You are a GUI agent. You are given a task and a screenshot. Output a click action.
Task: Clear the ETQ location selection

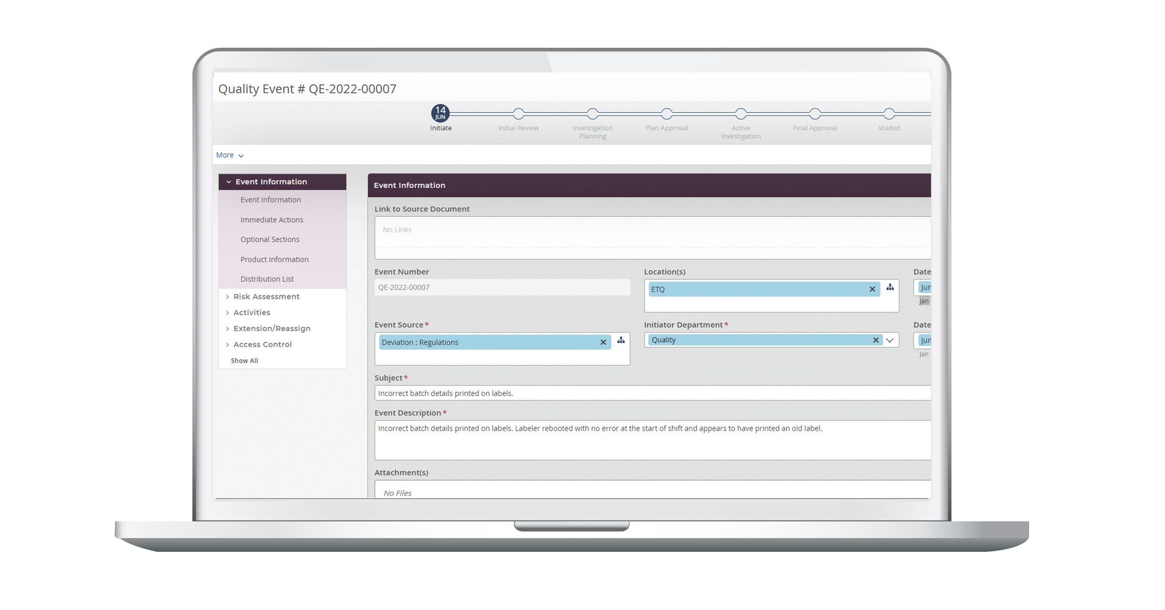click(872, 289)
